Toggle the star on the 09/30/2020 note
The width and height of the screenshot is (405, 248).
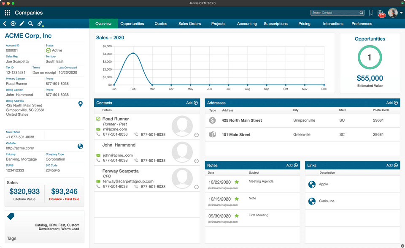click(x=237, y=215)
